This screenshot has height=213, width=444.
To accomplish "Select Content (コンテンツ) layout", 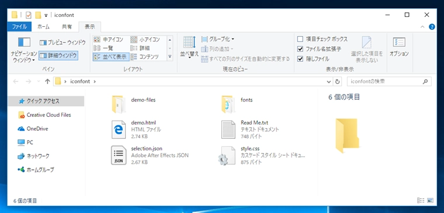I will pos(144,57).
